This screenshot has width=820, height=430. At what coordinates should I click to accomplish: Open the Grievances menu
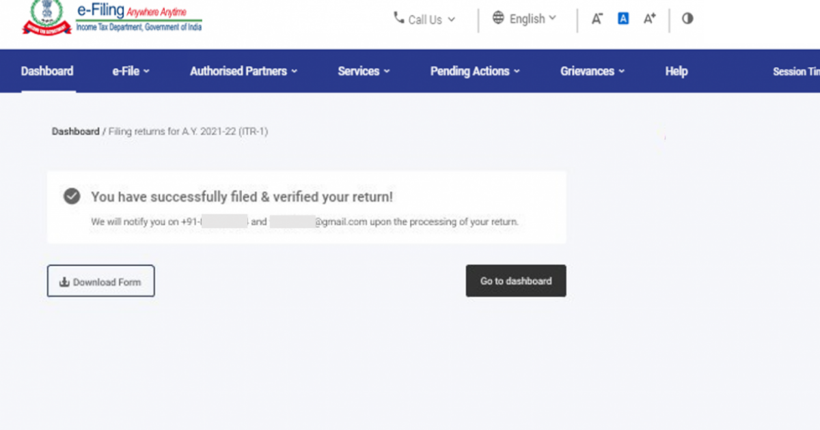[593, 71]
